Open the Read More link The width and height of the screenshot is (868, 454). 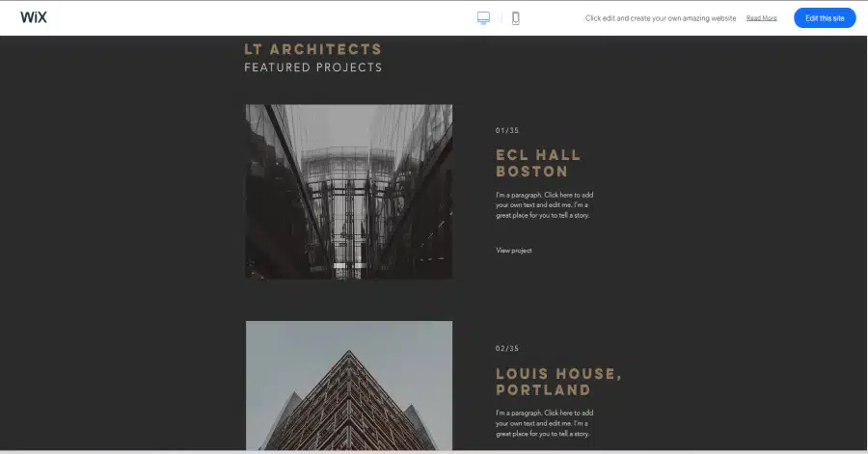pyautogui.click(x=761, y=18)
